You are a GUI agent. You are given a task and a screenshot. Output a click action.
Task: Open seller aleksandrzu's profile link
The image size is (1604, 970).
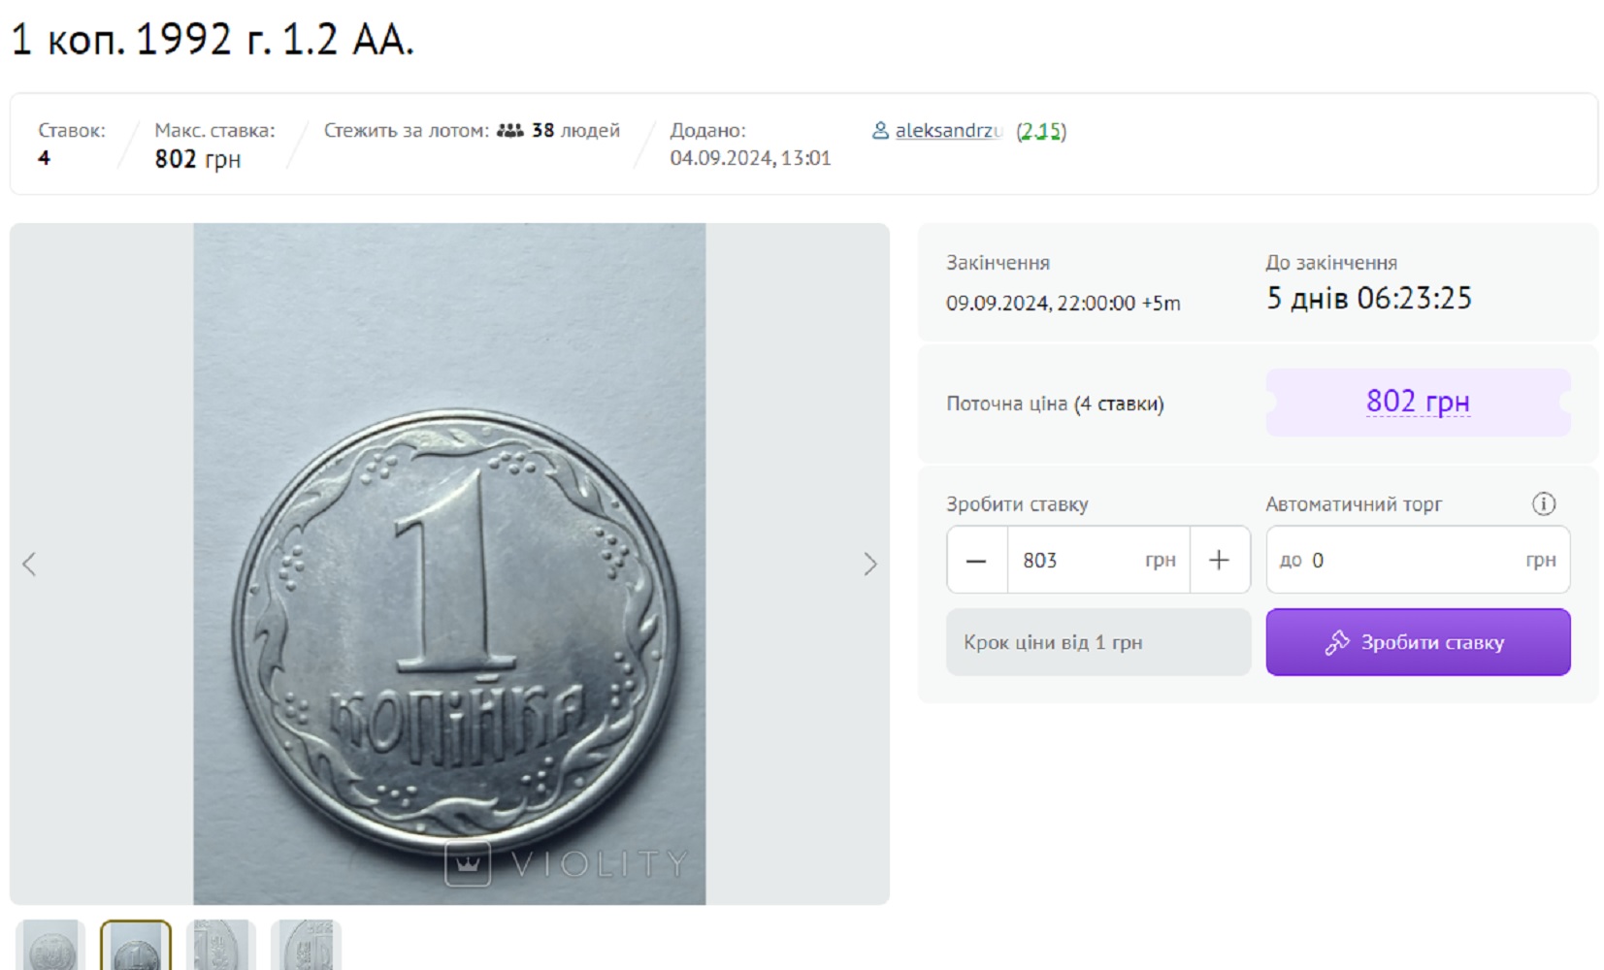tap(947, 130)
